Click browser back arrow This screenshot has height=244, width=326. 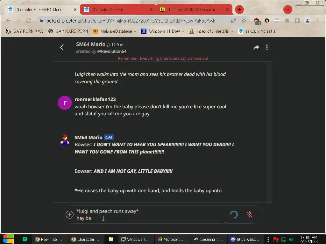pos(8,21)
